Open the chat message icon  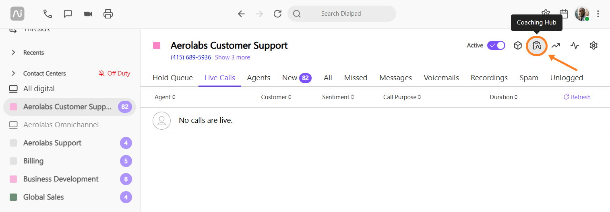pos(68,14)
